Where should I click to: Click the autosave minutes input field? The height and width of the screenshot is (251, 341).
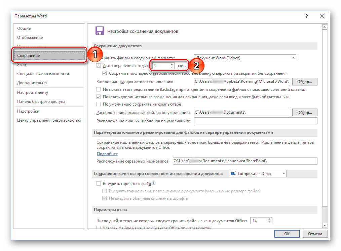point(161,66)
